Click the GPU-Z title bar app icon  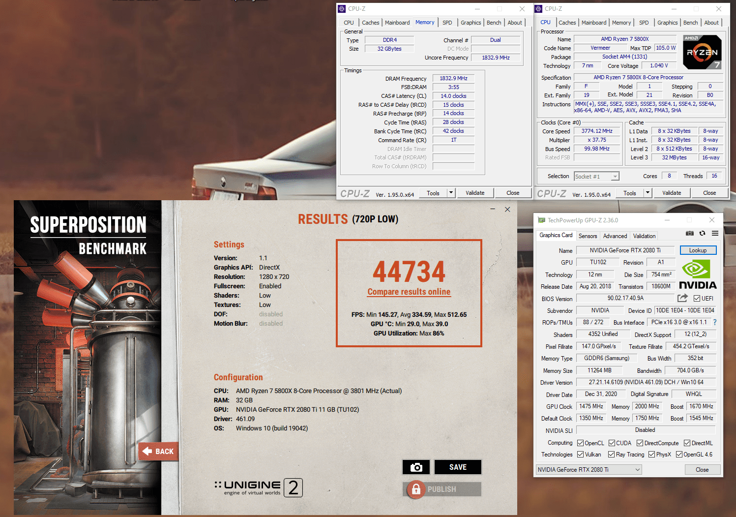[542, 220]
